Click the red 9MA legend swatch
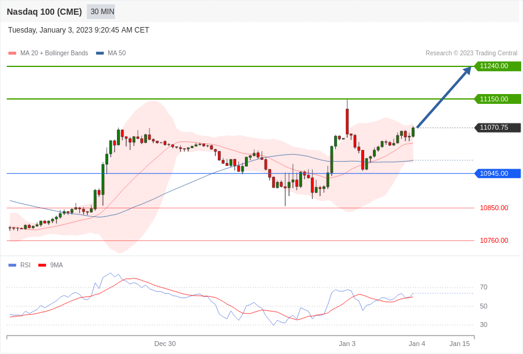This screenshot has width=523, height=354. [x=42, y=265]
